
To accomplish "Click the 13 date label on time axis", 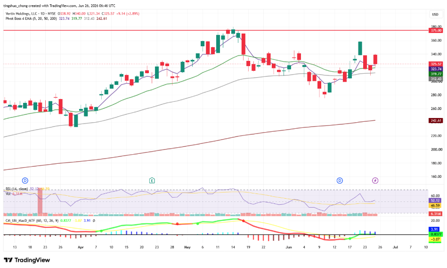I will 15,247.
